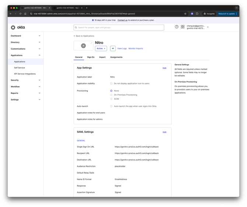Viewport: 247px width, 207px height.
Task: Reload the page with refresh icon
Action: point(20,14)
